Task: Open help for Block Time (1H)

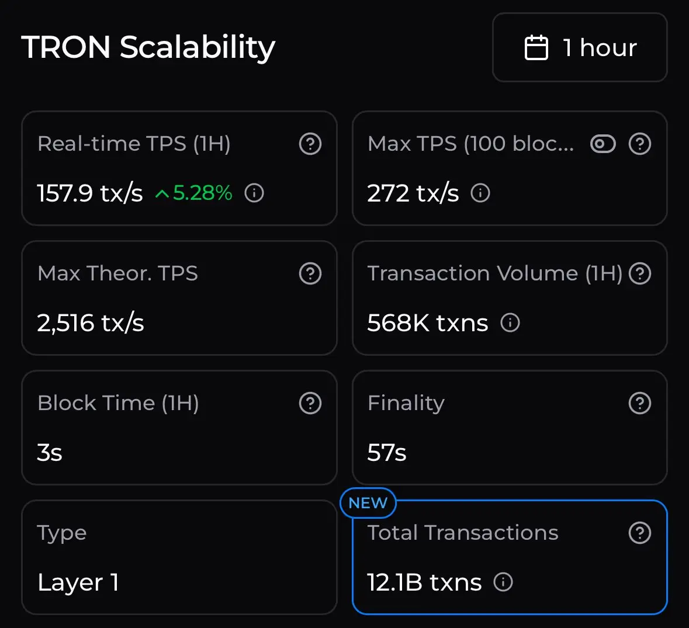Action: (x=310, y=403)
